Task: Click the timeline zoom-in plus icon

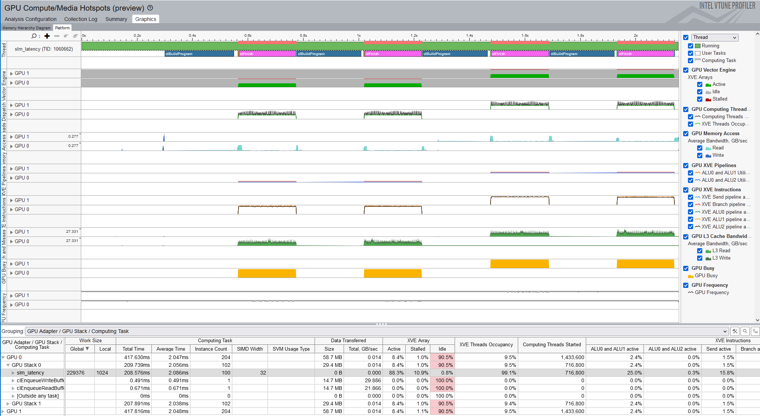Action: 47,36
